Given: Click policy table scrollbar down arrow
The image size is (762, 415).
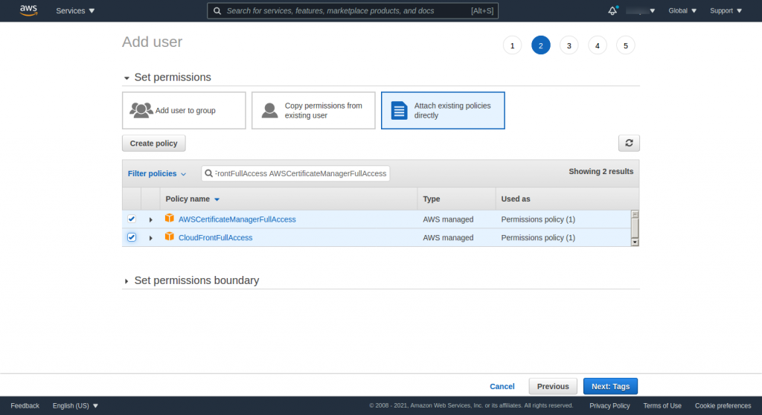Looking at the screenshot, I should (x=635, y=242).
